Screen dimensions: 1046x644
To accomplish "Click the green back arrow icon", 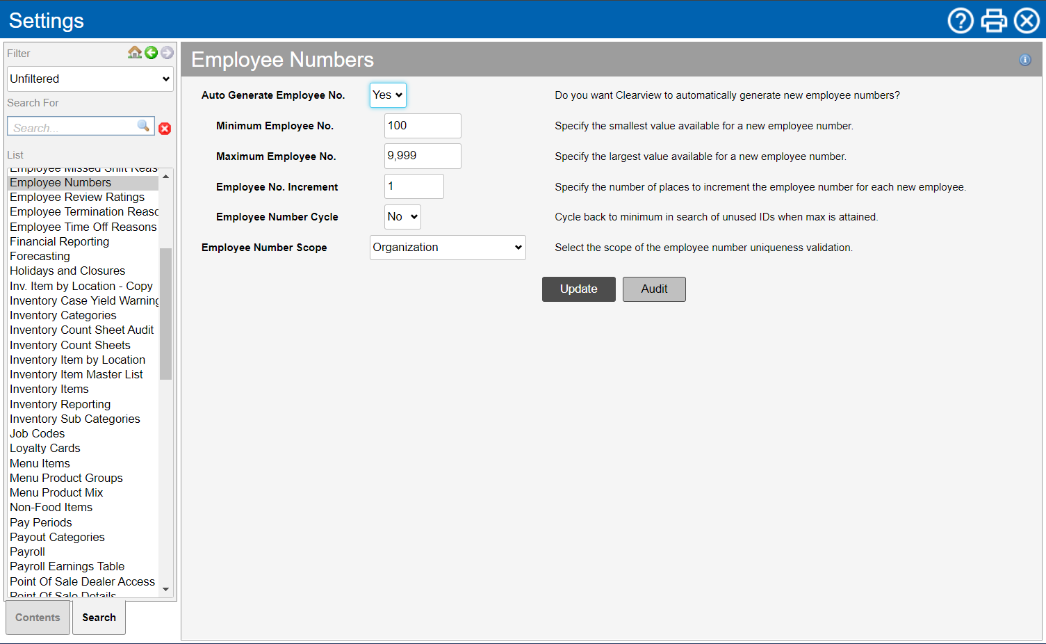I will (151, 53).
